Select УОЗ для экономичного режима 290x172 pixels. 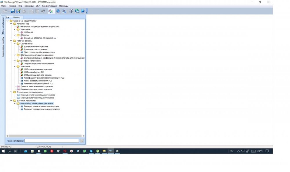[38, 69]
